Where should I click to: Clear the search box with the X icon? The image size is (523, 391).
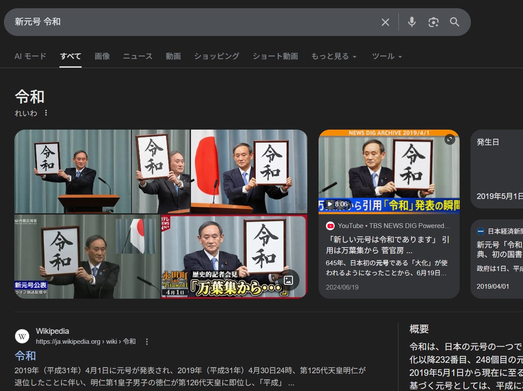tap(385, 22)
